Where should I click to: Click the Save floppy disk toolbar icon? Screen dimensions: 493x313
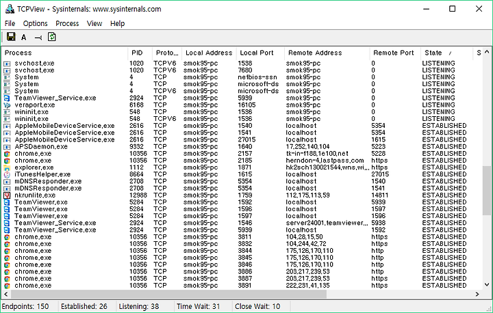point(11,37)
